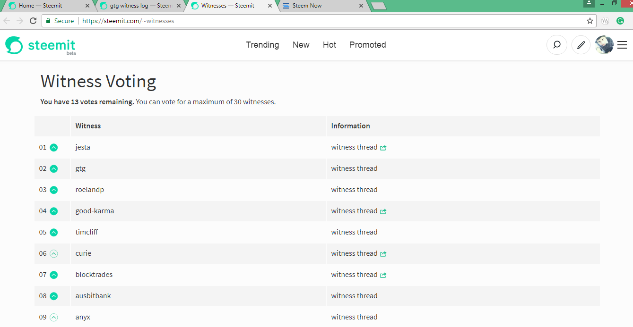Screen dimensions: 633x327
Task: Click witness name good-karma
Action: click(95, 211)
